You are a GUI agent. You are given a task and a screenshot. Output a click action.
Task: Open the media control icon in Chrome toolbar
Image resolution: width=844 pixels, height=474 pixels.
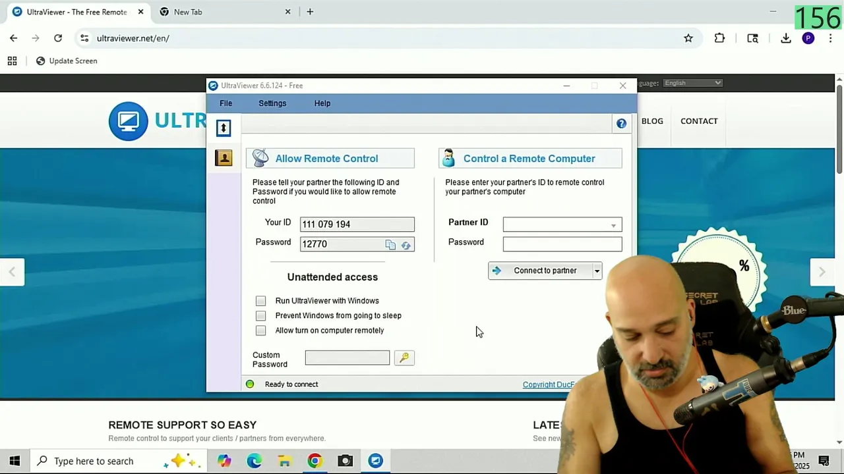(752, 38)
